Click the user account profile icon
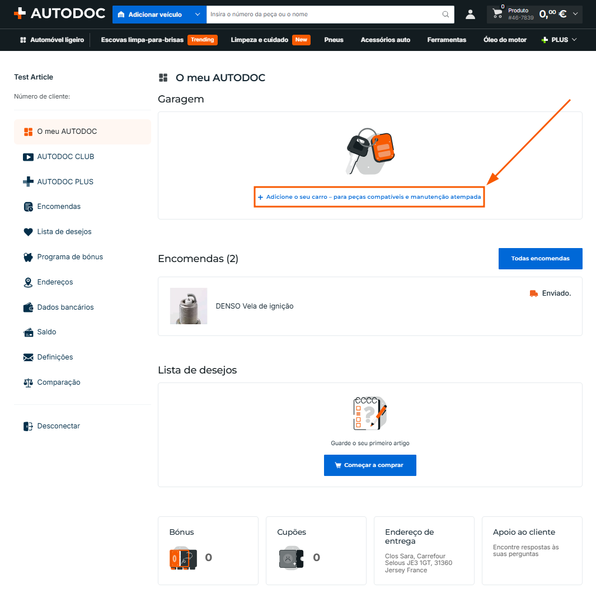This screenshot has width=596, height=593. (x=470, y=15)
